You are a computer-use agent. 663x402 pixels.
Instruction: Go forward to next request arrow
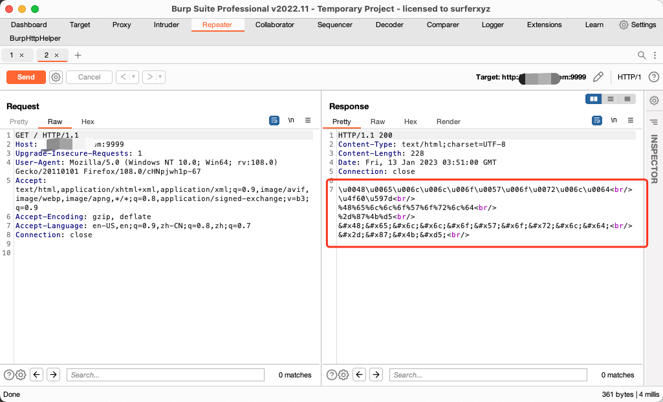point(149,78)
